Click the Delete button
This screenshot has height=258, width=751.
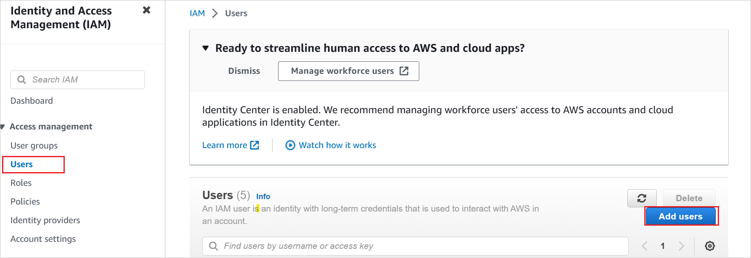689,198
